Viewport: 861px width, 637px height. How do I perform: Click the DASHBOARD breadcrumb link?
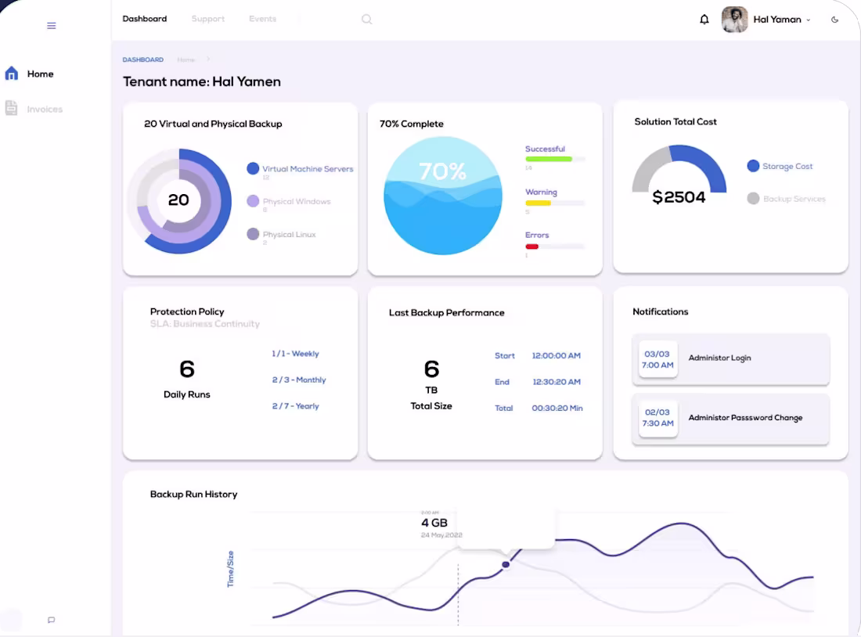[x=142, y=59]
